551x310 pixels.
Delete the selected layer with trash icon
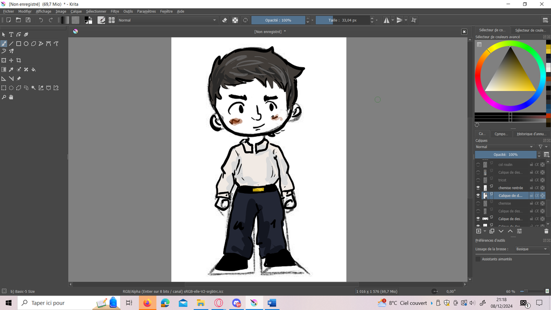(546, 231)
